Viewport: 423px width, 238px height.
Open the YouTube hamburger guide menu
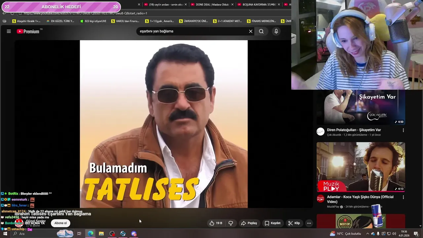pos(9,31)
